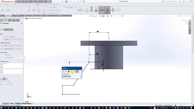Click reverse sense icon in Modify dialog
This screenshot has height=109, width=194.
pyautogui.click(x=72, y=71)
